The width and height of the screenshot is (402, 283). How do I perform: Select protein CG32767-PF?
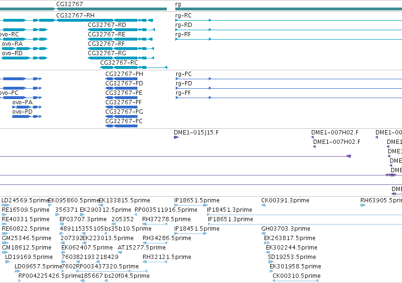click(121, 107)
